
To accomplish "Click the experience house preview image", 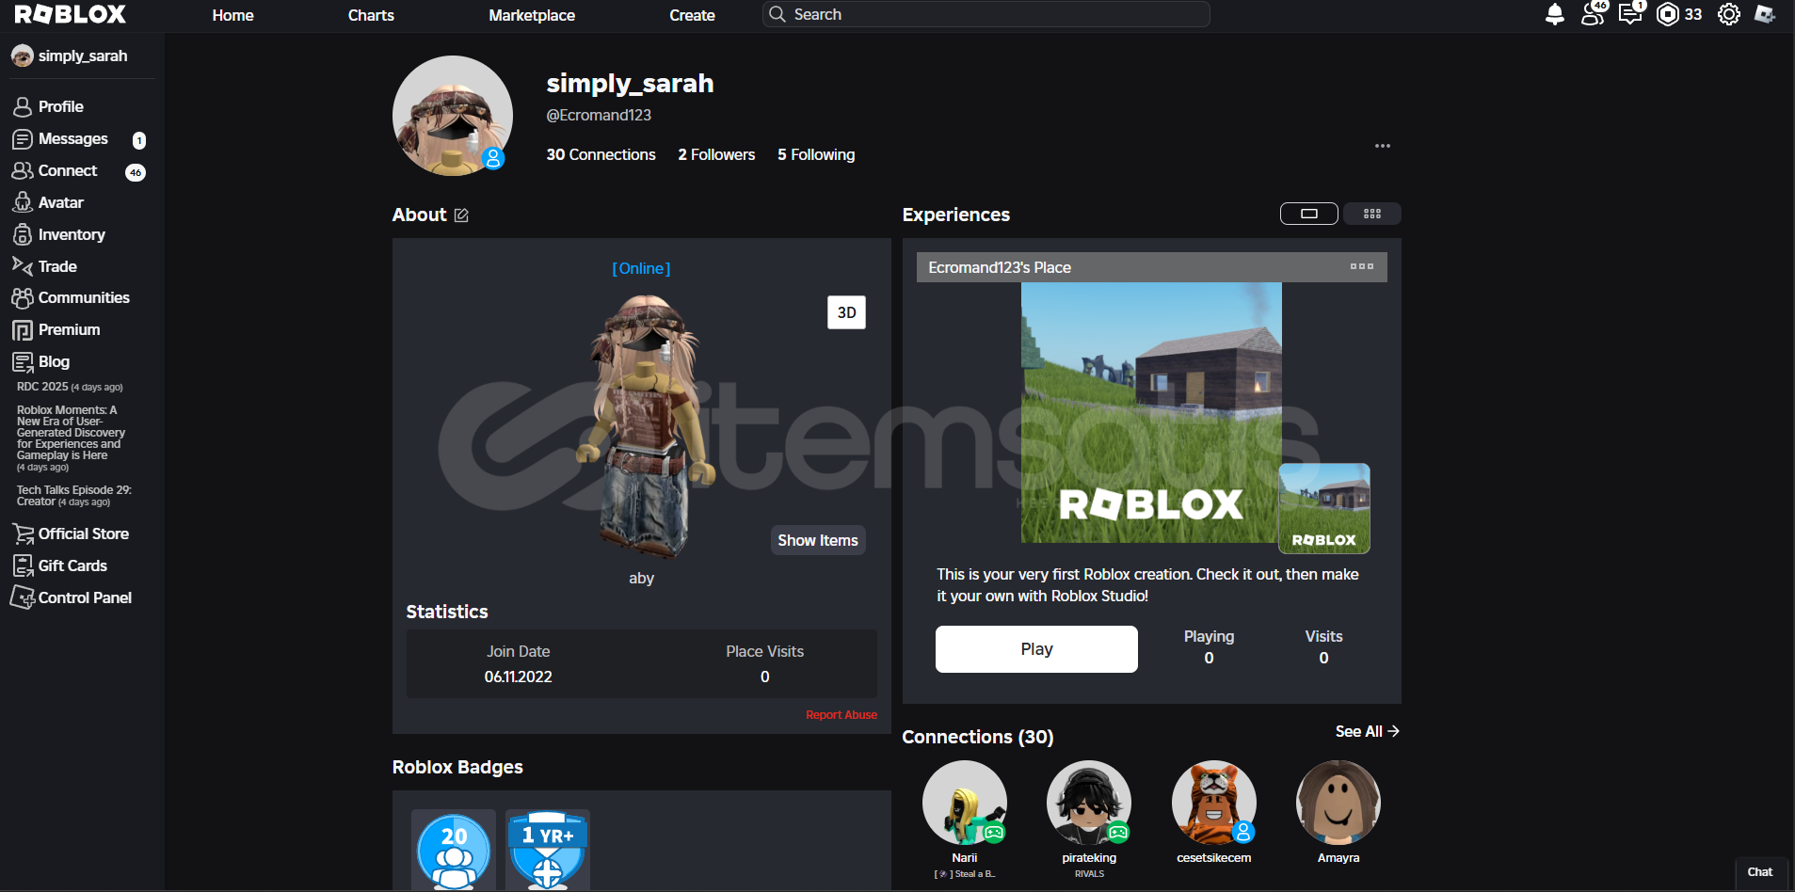I will click(1151, 413).
